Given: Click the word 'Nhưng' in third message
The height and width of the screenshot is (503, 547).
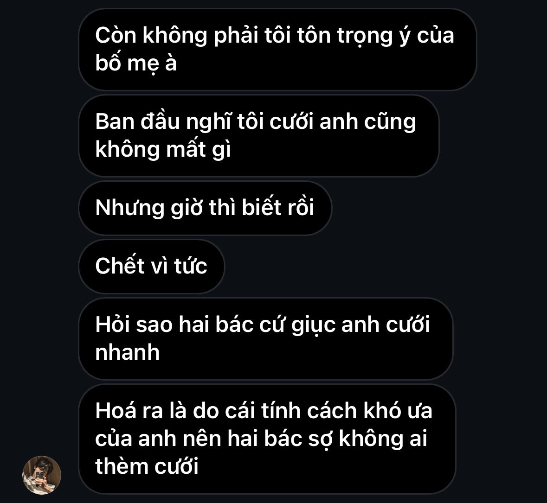Looking at the screenshot, I should point(130,208).
